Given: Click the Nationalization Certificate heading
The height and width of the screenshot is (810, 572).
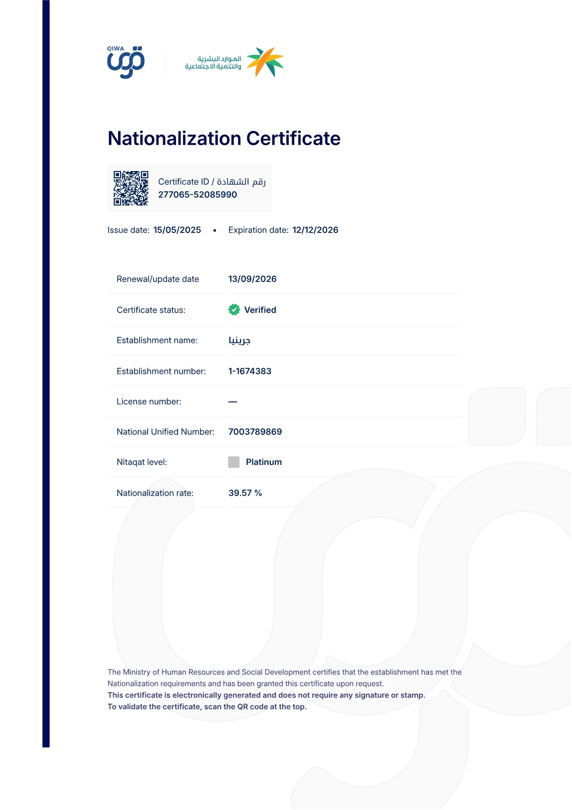Looking at the screenshot, I should [224, 138].
